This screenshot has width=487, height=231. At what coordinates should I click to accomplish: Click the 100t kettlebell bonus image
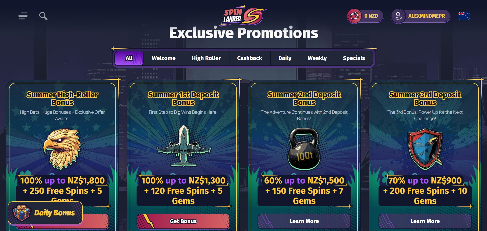[x=304, y=149]
